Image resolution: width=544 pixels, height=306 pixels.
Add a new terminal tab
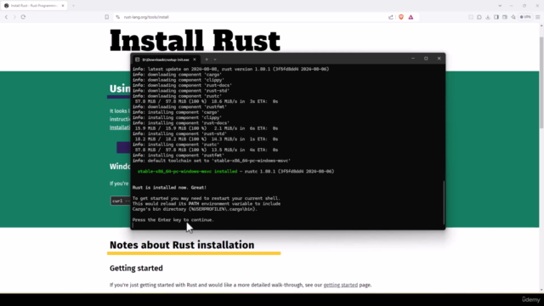(207, 59)
